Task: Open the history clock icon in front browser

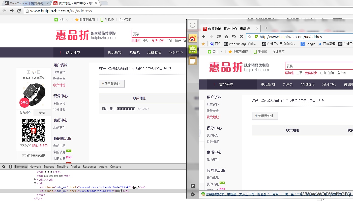Action: 242,37
